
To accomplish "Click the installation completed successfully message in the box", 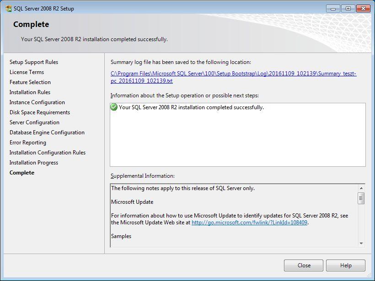I will coord(191,107).
